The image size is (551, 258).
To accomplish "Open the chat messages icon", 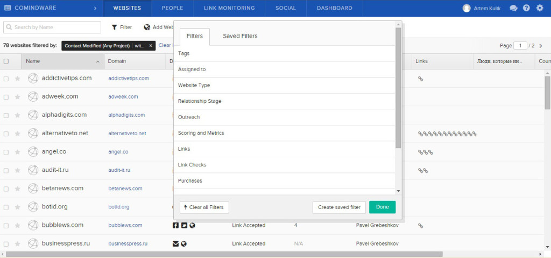I will tap(513, 8).
